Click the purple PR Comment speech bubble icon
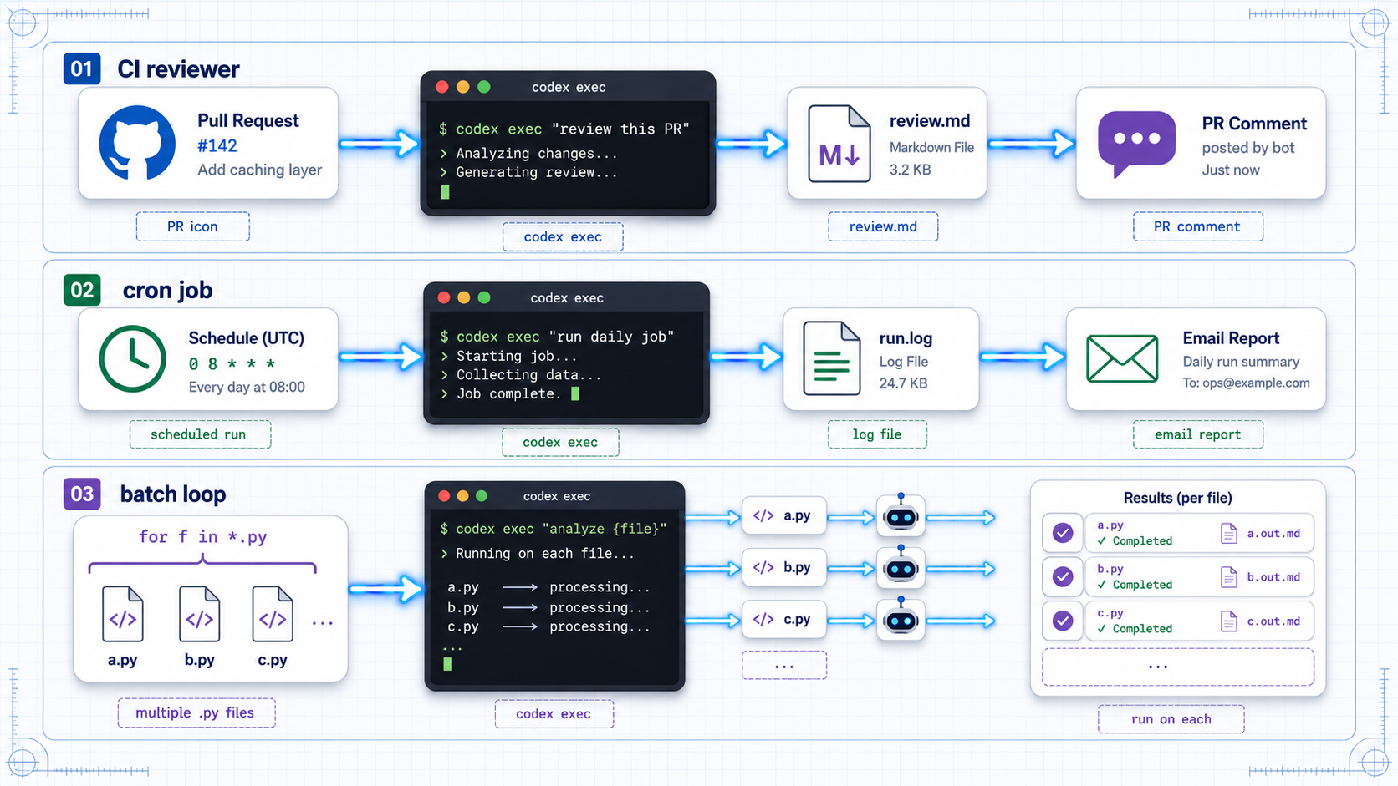The image size is (1398, 786). [x=1136, y=144]
